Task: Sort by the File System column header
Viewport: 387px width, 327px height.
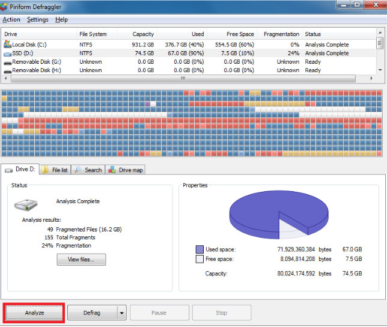Action: click(97, 34)
